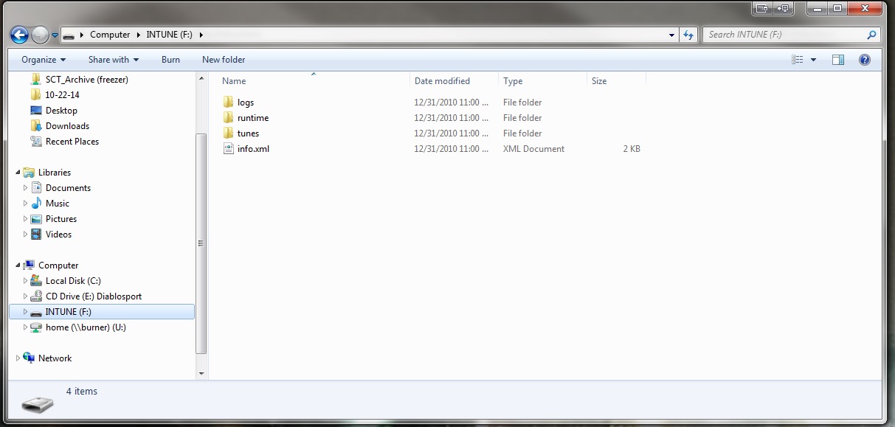Click the 2 KB size cell
The height and width of the screenshot is (427, 895).
pos(631,149)
